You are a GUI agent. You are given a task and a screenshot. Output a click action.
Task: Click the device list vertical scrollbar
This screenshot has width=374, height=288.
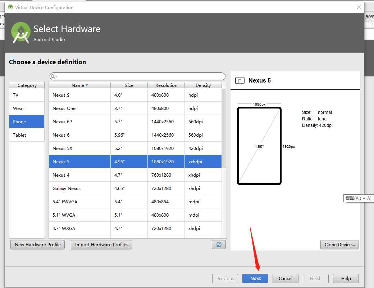[x=224, y=128]
